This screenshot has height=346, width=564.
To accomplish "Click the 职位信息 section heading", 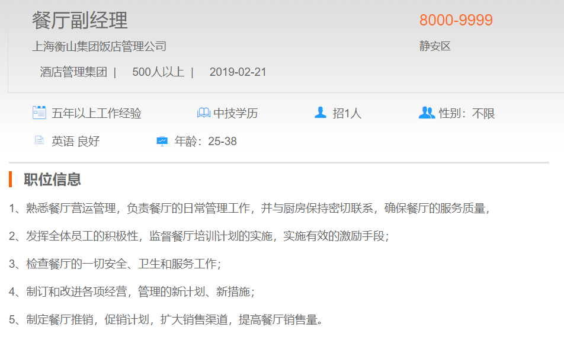I will (x=52, y=179).
